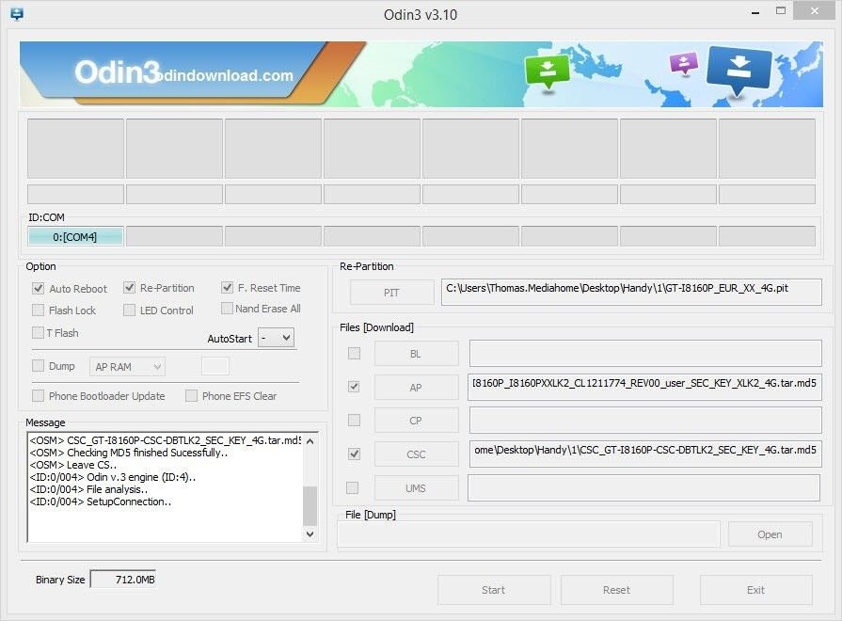Click the AP file button
The width and height of the screenshot is (842, 621).
click(416, 388)
